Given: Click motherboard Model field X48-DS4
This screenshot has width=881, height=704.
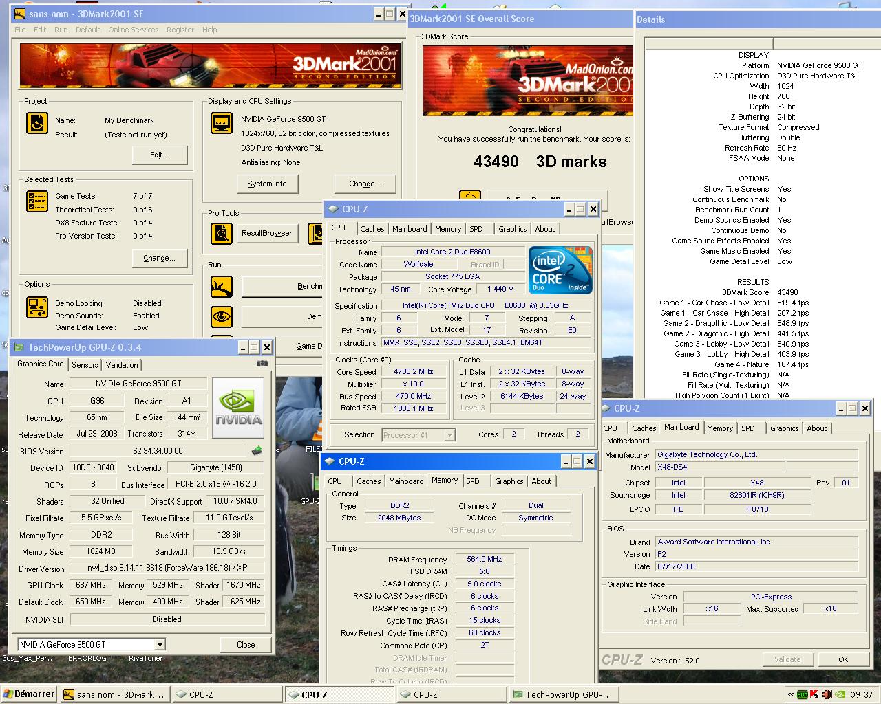Looking at the screenshot, I should point(719,467).
